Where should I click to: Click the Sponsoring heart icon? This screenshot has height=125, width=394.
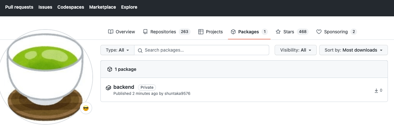click(x=319, y=32)
